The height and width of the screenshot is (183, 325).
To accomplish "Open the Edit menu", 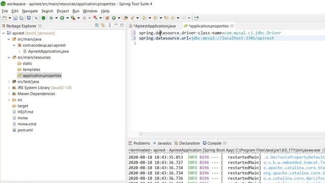I will pos(15,11).
